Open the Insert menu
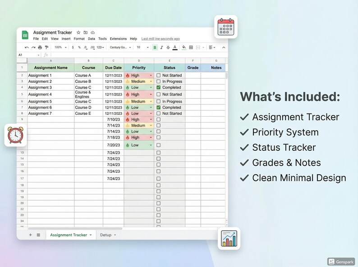Image resolution: width=358 pixels, height=267 pixels. [x=66, y=39]
